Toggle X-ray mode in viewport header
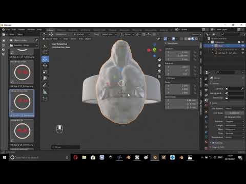This screenshot has height=184, width=246. pyautogui.click(x=181, y=39)
